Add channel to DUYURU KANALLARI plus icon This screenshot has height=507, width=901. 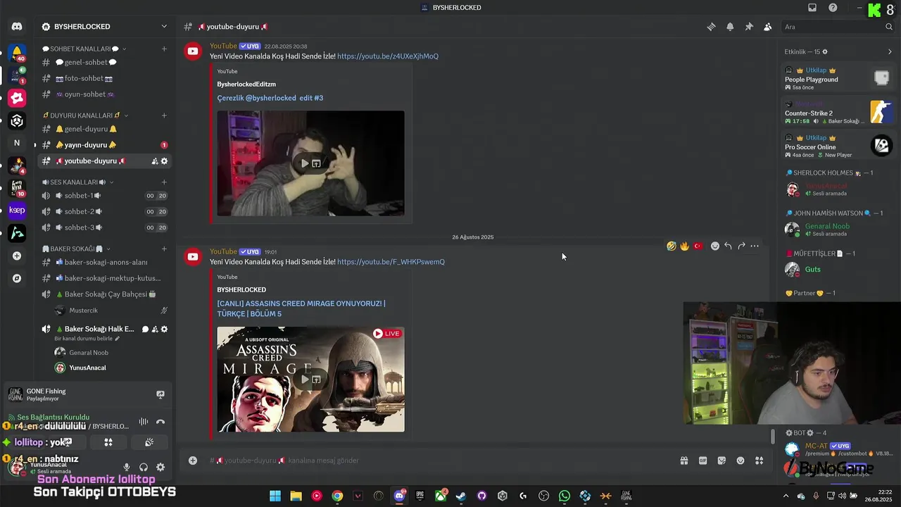pyautogui.click(x=164, y=115)
